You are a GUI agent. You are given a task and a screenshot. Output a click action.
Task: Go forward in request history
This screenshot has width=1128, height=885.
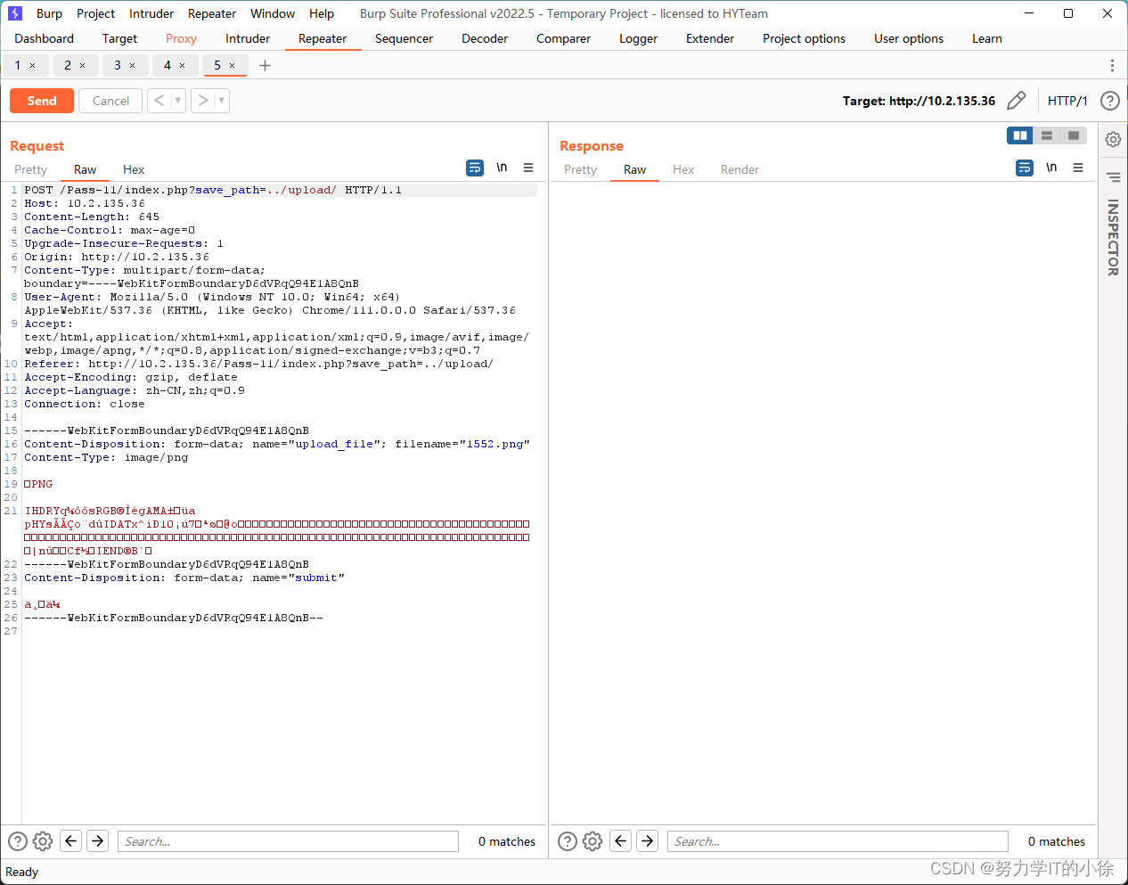tap(202, 101)
